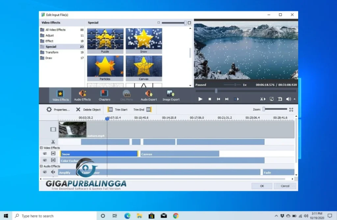Confirm edits with the OK button

261,186
